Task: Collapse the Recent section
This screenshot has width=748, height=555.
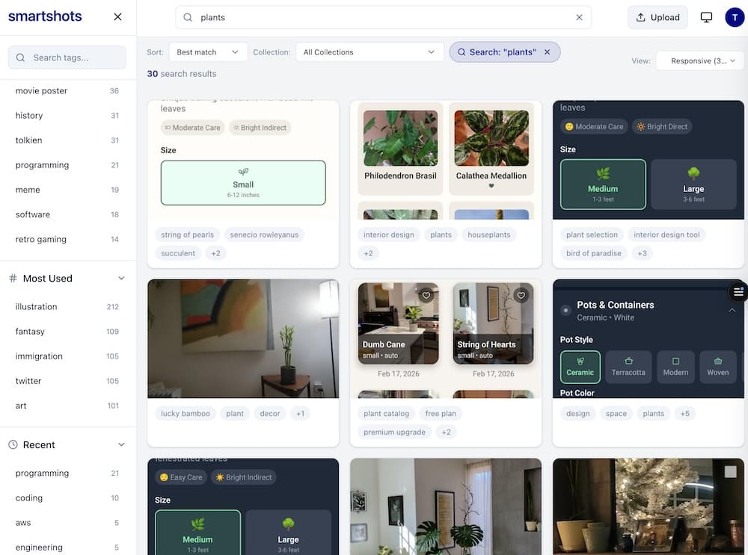Action: click(122, 444)
